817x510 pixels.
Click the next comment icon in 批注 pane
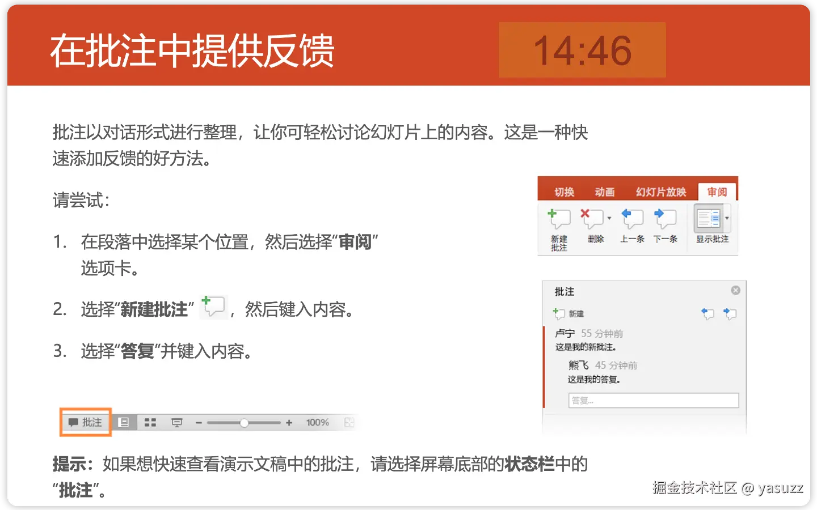pyautogui.click(x=730, y=313)
